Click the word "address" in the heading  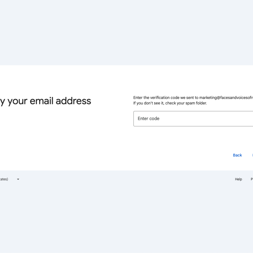pos(73,101)
